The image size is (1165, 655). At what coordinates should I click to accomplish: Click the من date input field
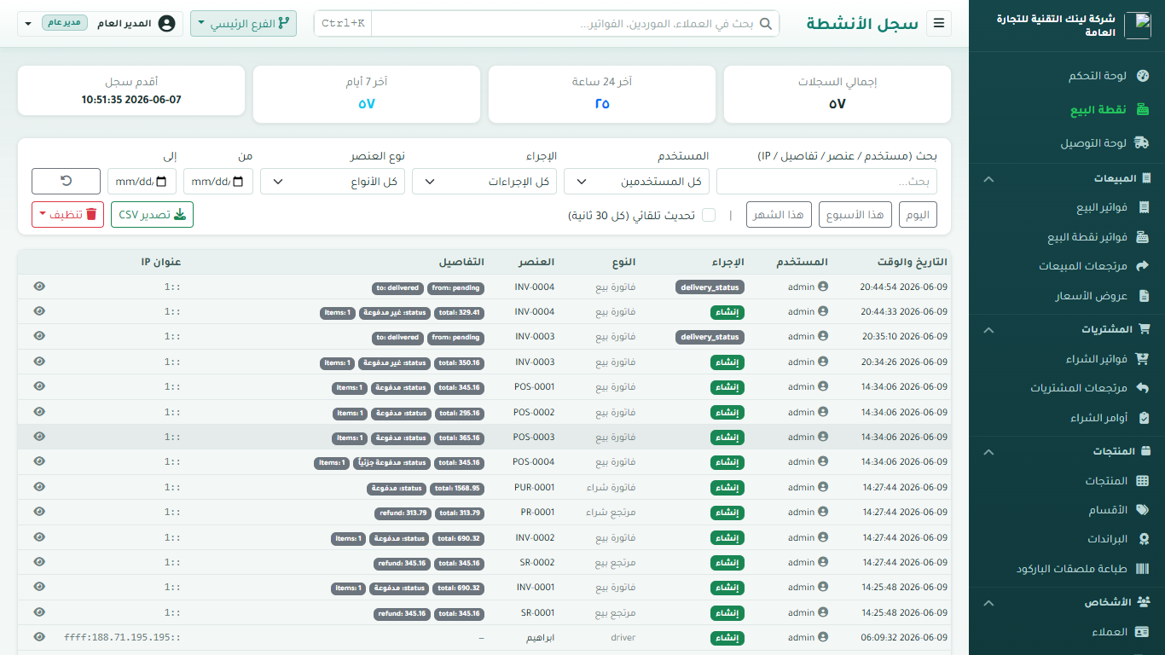click(x=217, y=181)
